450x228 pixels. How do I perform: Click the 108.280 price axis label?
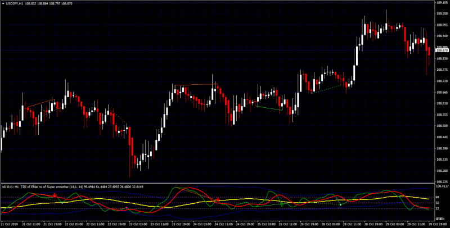pyautogui.click(x=442, y=171)
